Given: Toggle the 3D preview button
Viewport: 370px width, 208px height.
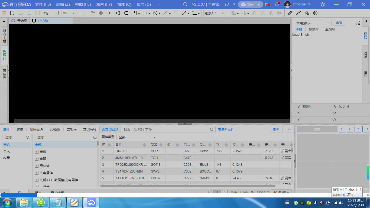Looking at the screenshot, I should pos(366,129).
